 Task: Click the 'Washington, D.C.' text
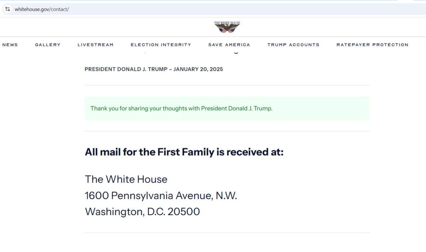tap(125, 212)
